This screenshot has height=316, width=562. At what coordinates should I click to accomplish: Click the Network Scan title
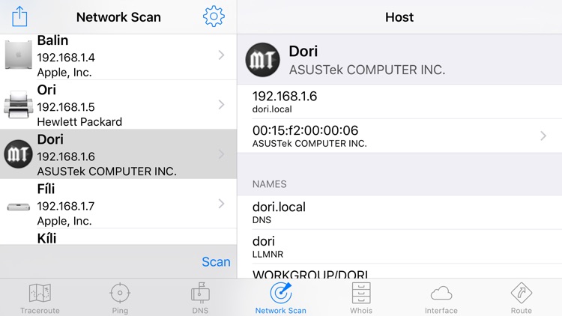pos(118,17)
